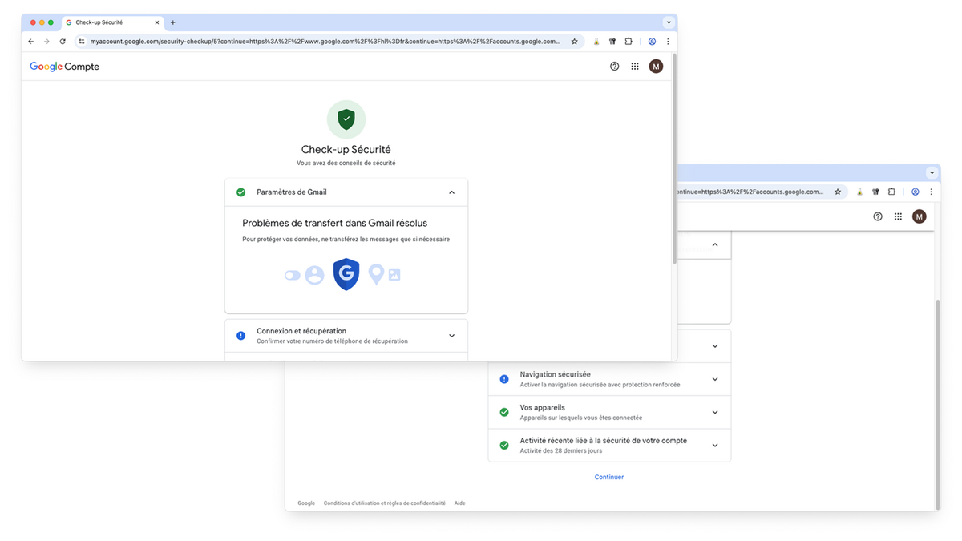The width and height of the screenshot is (962, 541).
Task: Expand Vos appareils chevron in back window
Action: coord(715,412)
